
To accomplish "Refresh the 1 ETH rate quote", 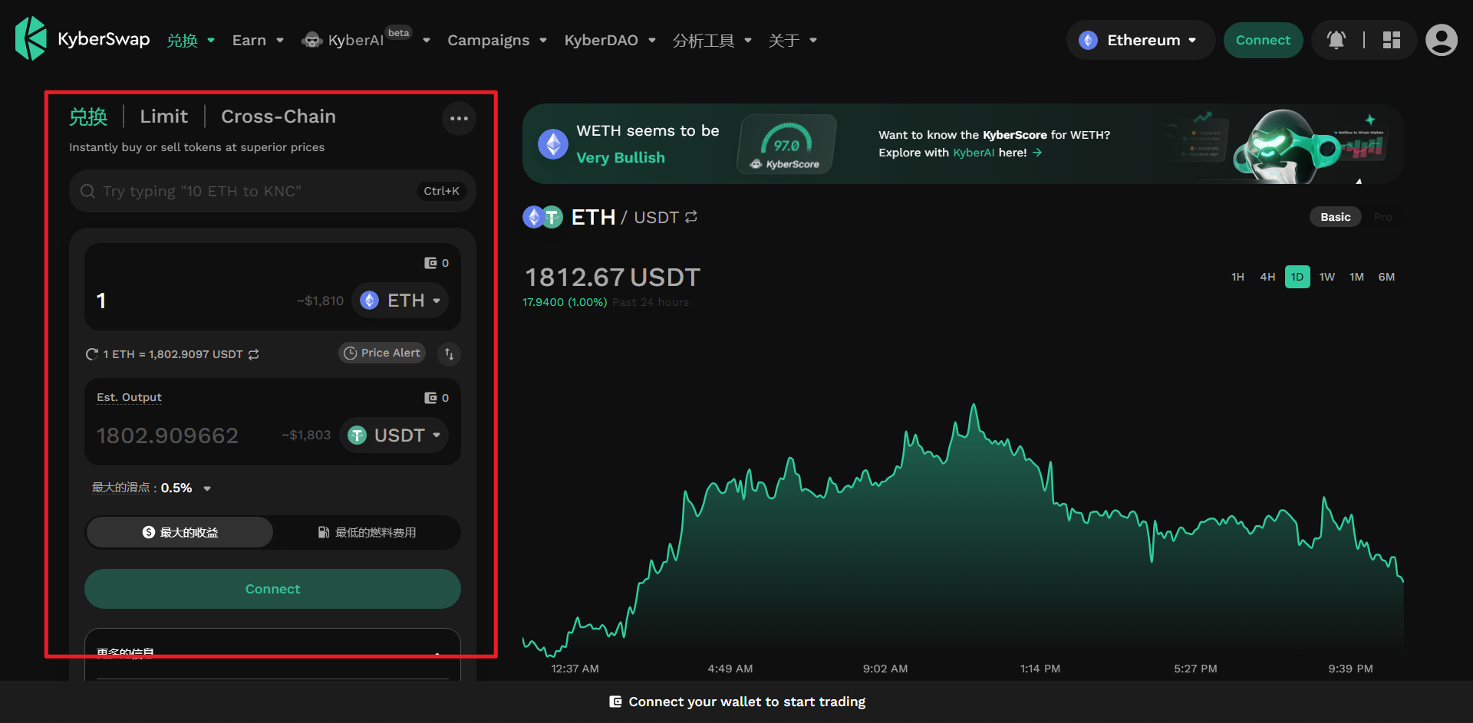I will click(91, 354).
